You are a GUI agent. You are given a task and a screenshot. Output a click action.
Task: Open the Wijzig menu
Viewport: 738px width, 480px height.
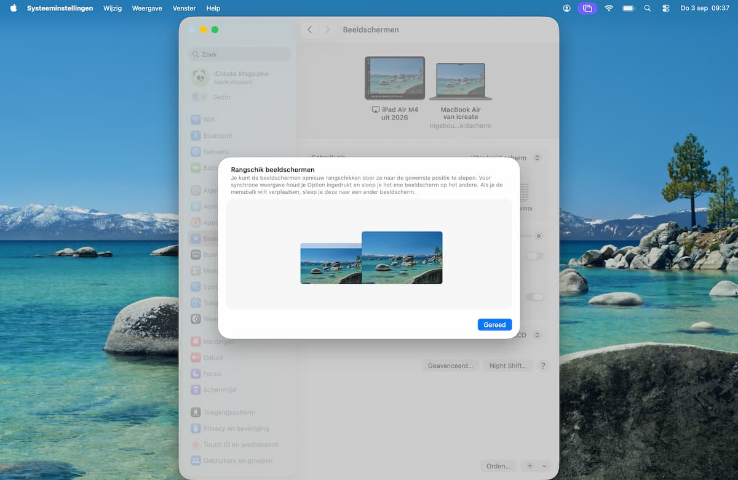coord(113,8)
